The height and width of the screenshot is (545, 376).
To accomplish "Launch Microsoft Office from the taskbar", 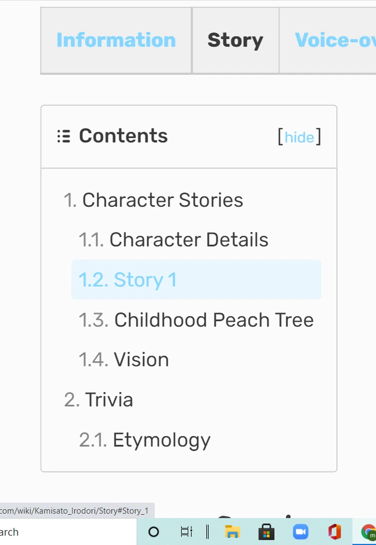I will 334,532.
